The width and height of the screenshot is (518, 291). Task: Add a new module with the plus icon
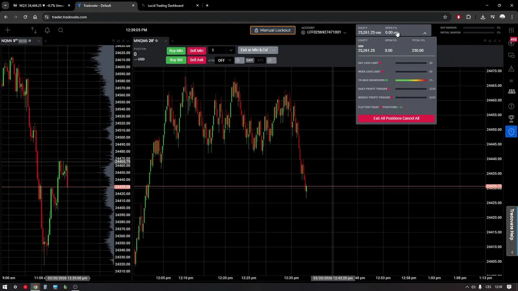tap(8, 30)
